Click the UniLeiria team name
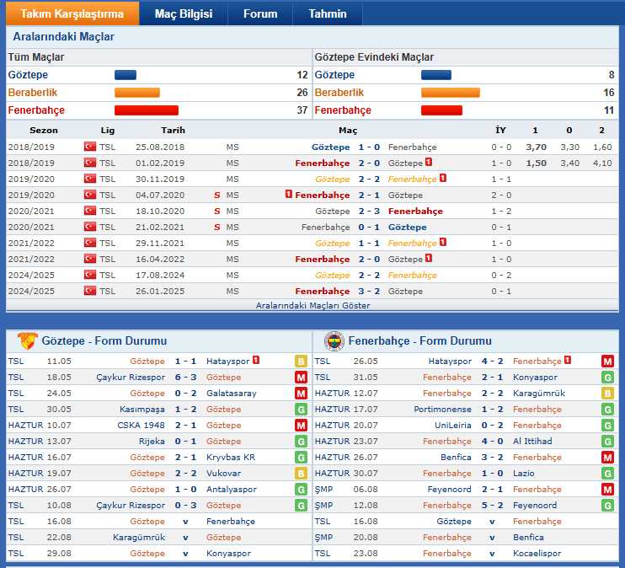The height and width of the screenshot is (568, 625). coord(453,426)
